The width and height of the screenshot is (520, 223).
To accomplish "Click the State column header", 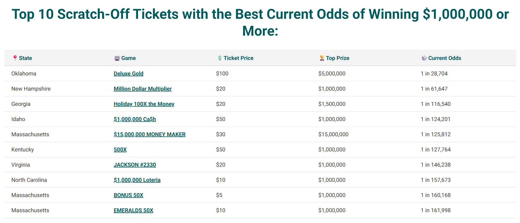I will coord(25,58).
